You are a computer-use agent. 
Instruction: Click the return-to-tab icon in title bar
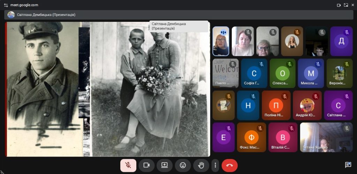[x=346, y=5]
